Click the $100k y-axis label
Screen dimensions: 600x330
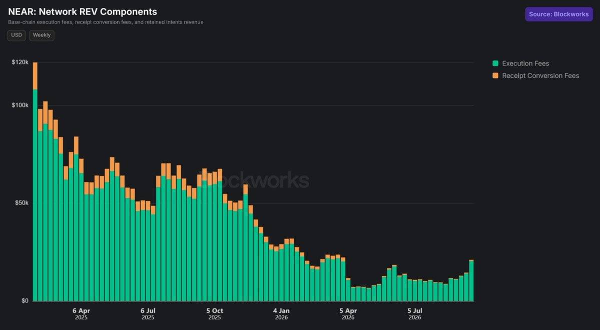point(20,105)
